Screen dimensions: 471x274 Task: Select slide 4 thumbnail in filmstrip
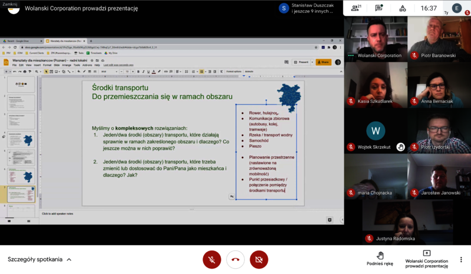point(21,139)
